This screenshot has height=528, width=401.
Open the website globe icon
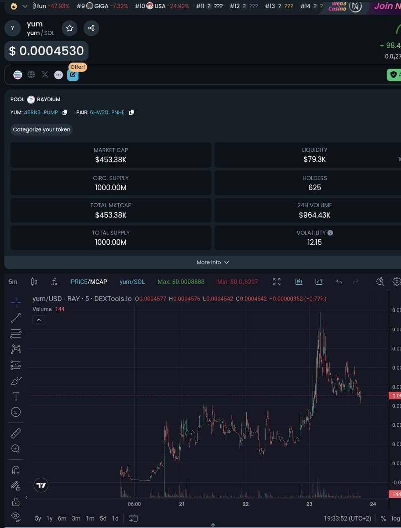(31, 75)
